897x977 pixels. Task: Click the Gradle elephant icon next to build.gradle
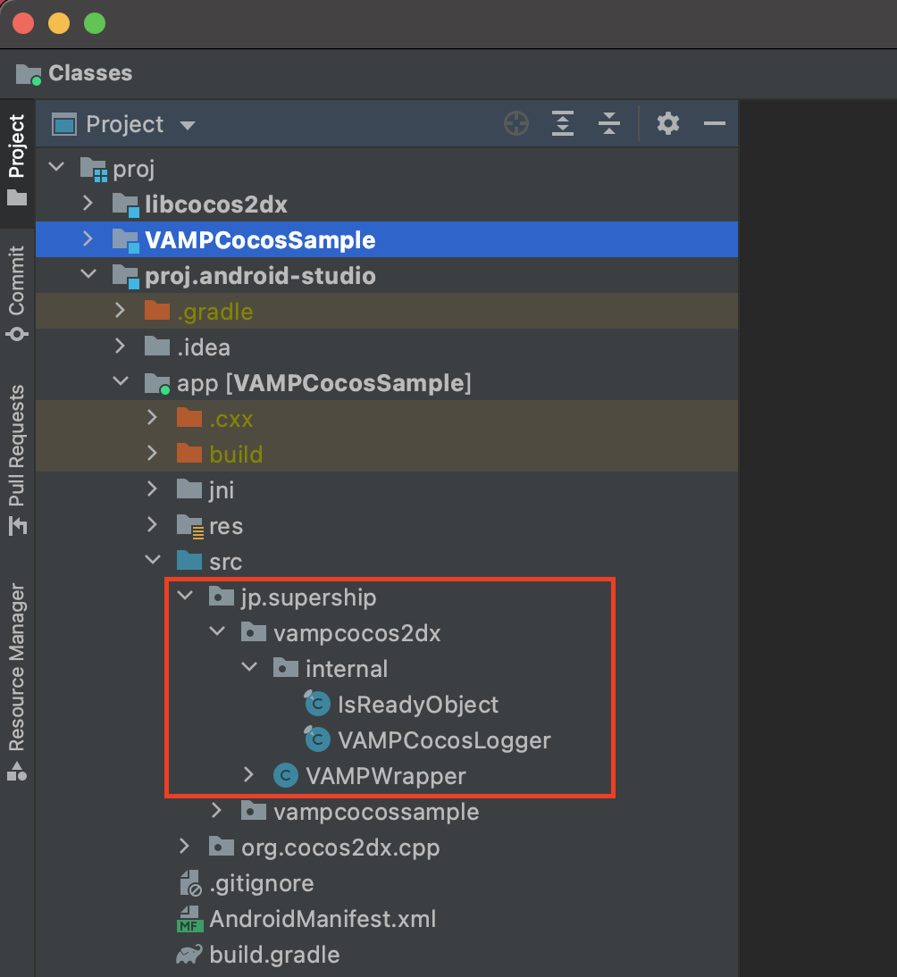coord(188,955)
